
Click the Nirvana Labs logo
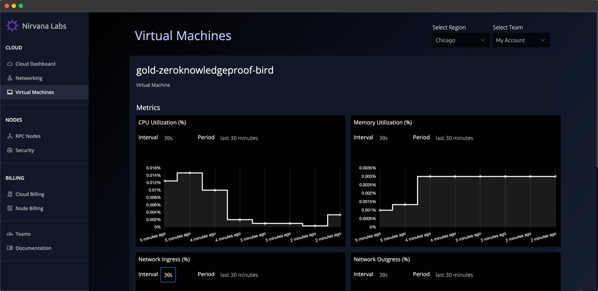[x=12, y=25]
